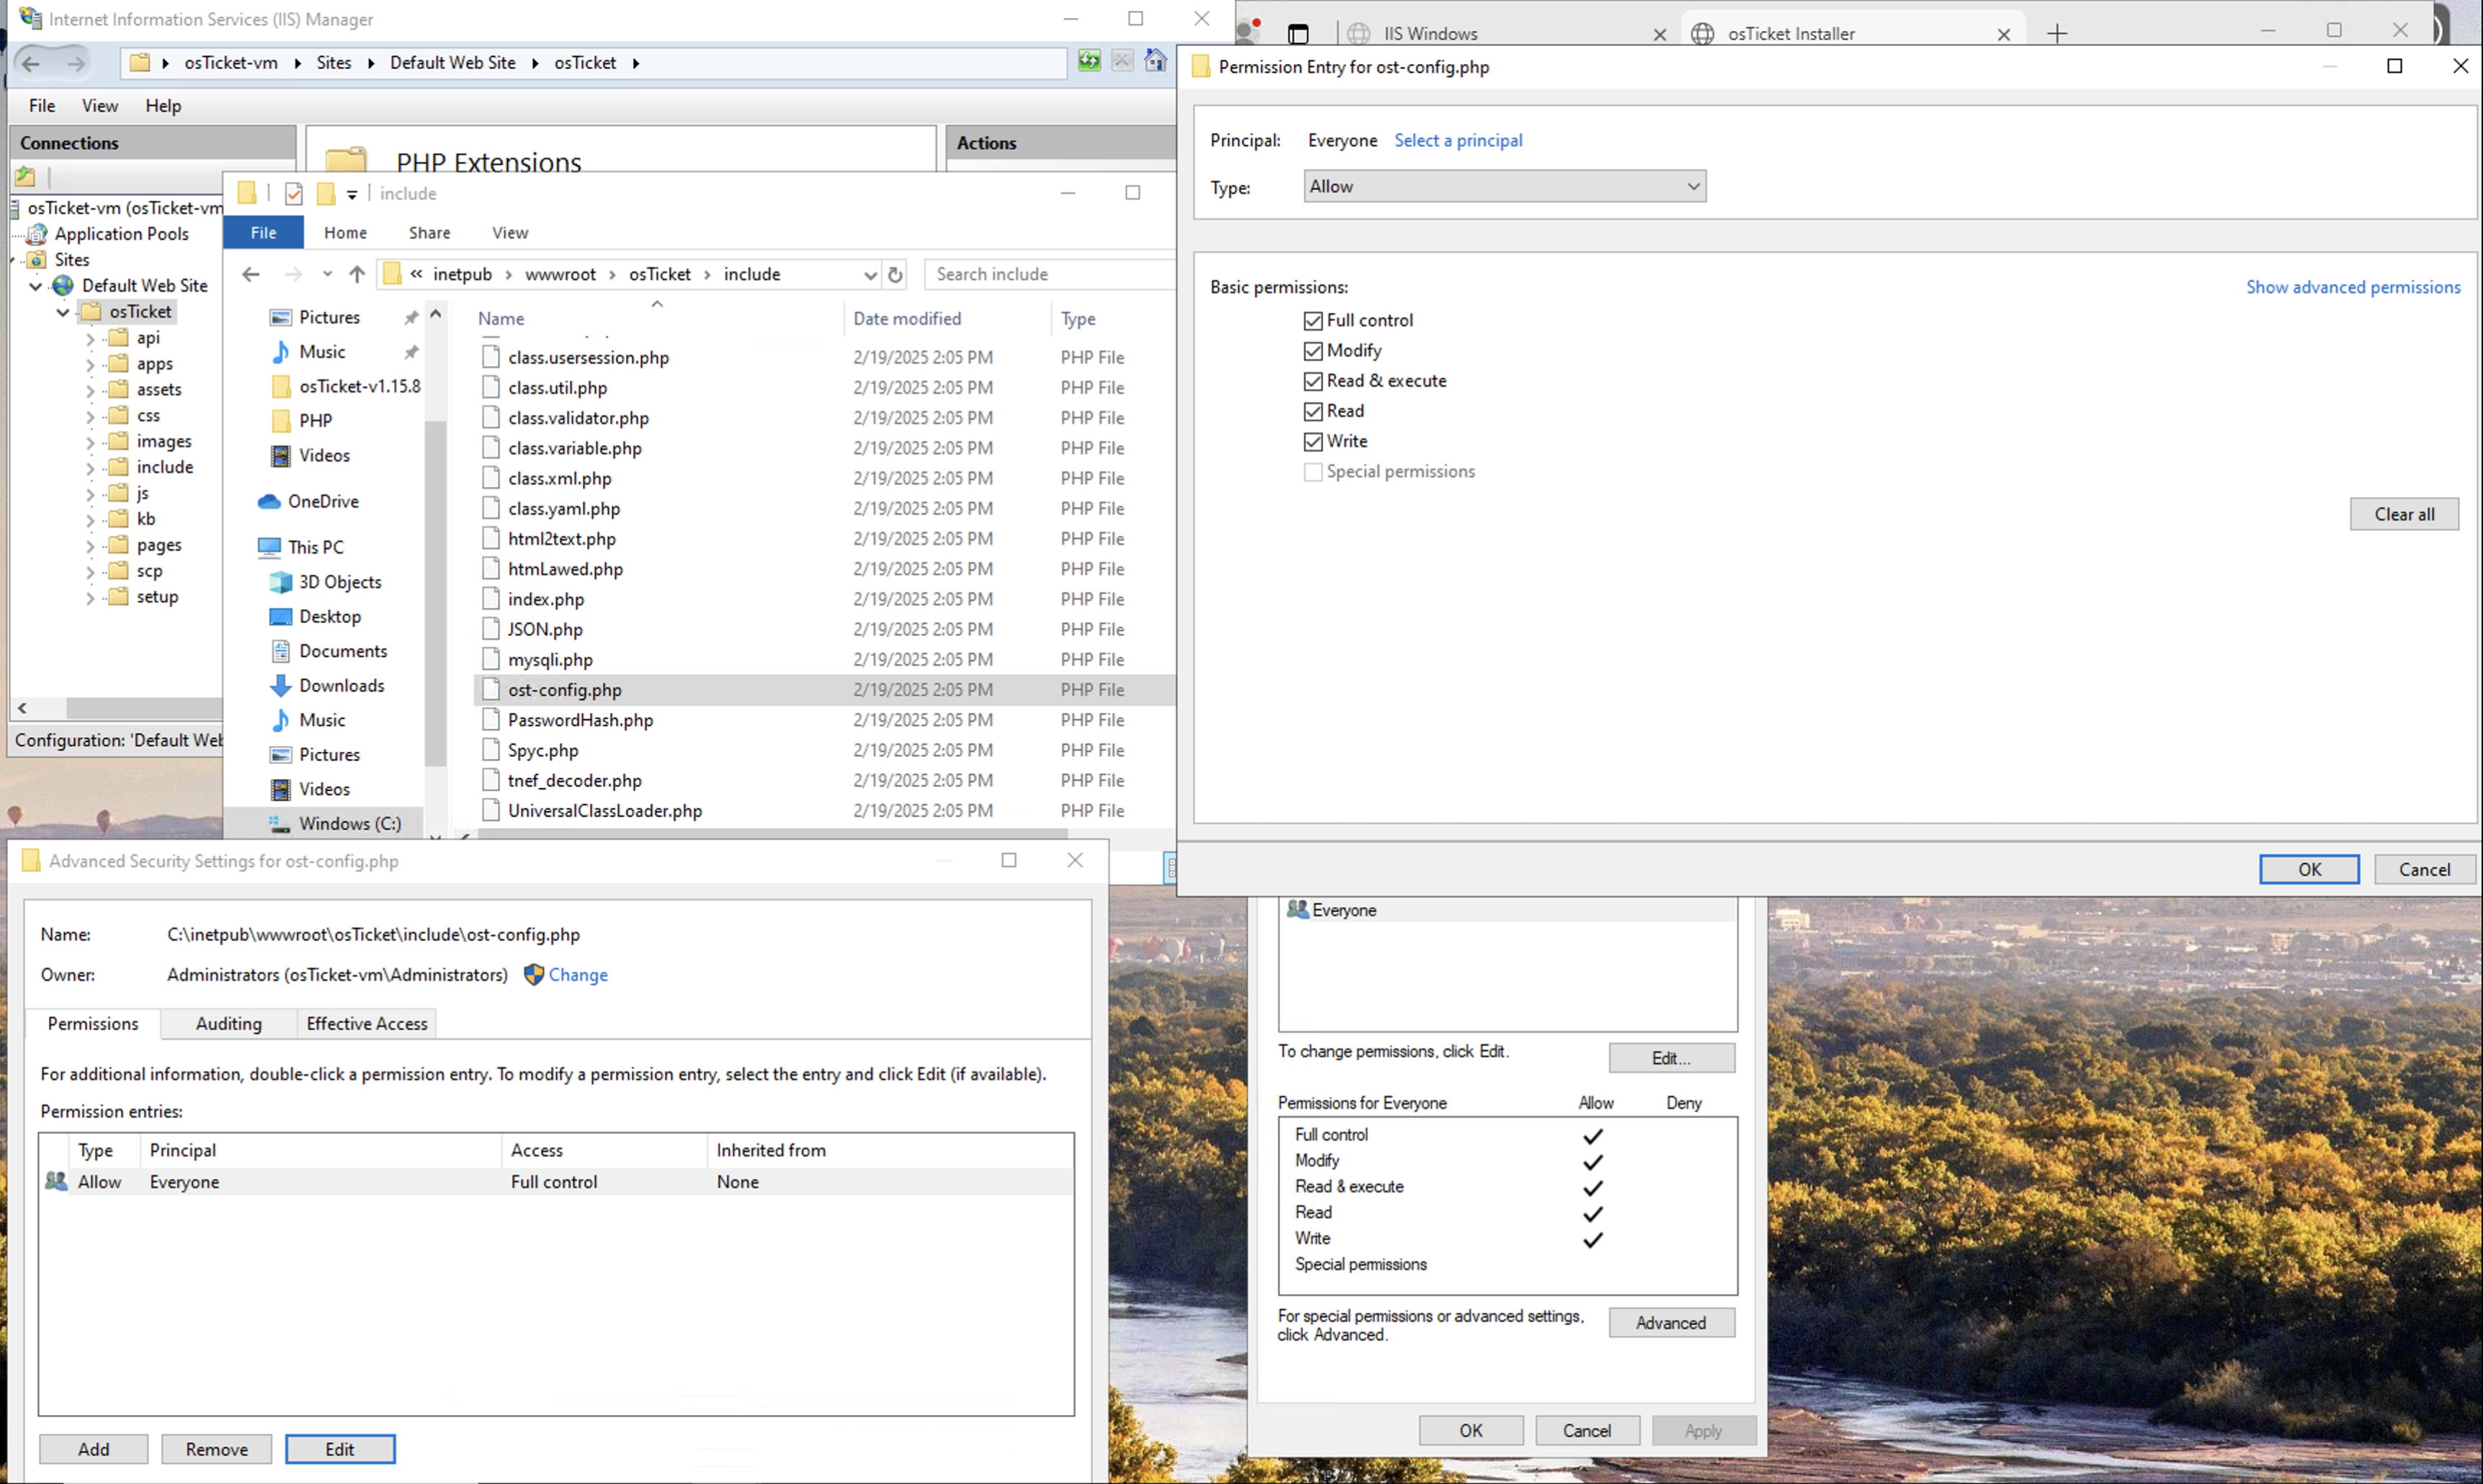Collapse the osTicket tree node
2483x1484 pixels.
coord(63,312)
